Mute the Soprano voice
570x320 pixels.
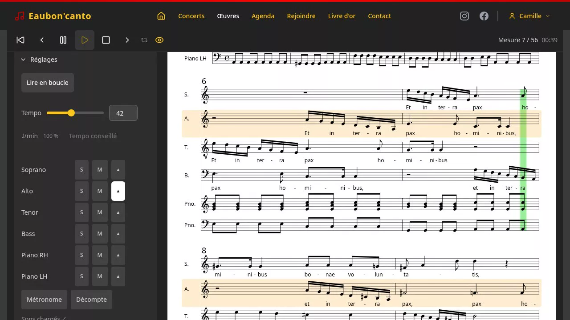click(100, 170)
